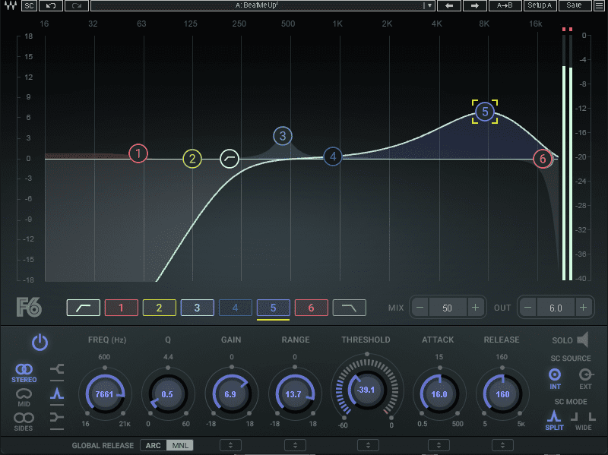
Task: Set SC mode to SPLIT
Action: [x=554, y=421]
